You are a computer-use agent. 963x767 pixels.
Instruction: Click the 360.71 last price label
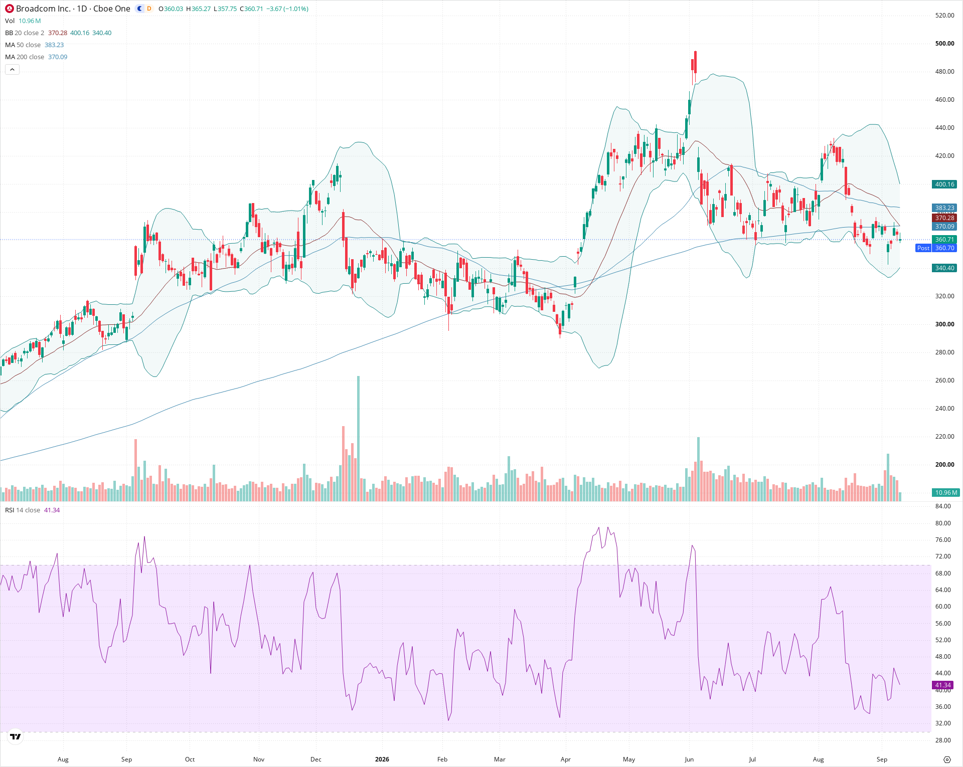coord(945,240)
